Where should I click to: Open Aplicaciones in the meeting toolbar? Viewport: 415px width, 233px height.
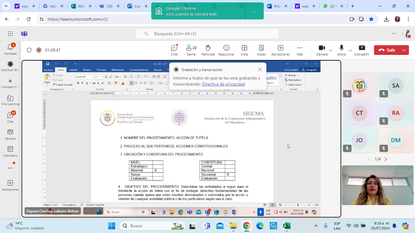(280, 50)
